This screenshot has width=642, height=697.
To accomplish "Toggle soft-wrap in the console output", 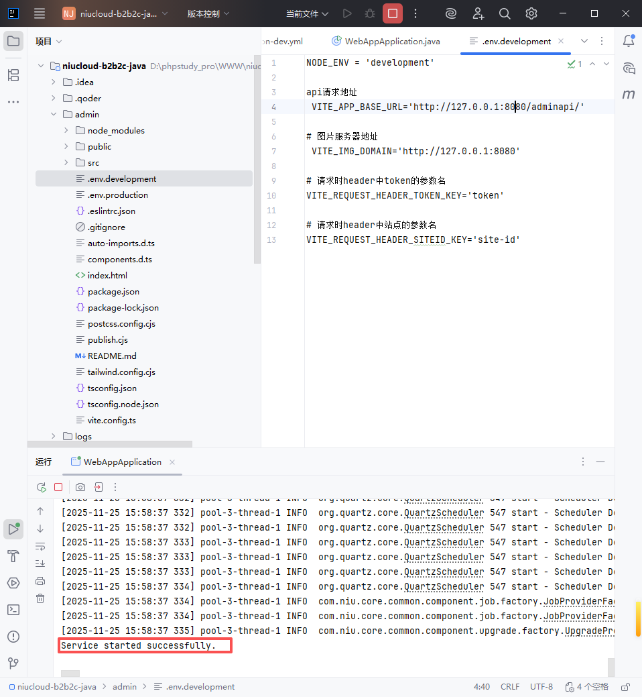I will pos(40,546).
